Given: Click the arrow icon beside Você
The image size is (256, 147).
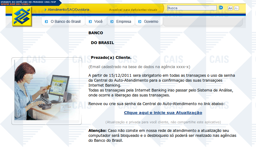Looking at the screenshot, I should [x=90, y=22].
